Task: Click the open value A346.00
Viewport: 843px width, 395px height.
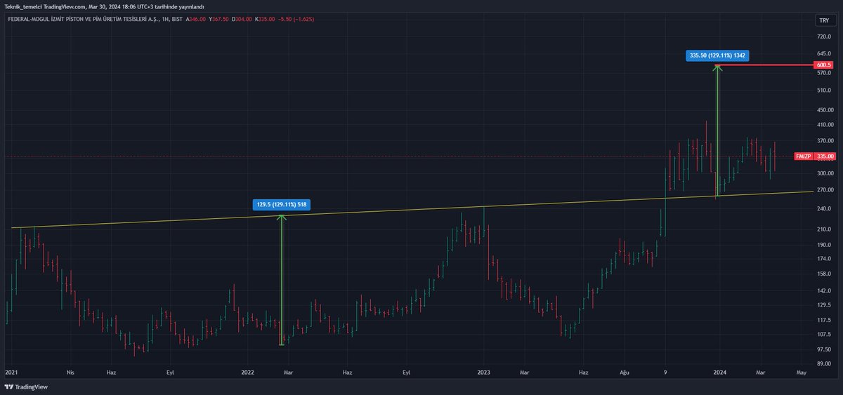Action: pyautogui.click(x=197, y=19)
